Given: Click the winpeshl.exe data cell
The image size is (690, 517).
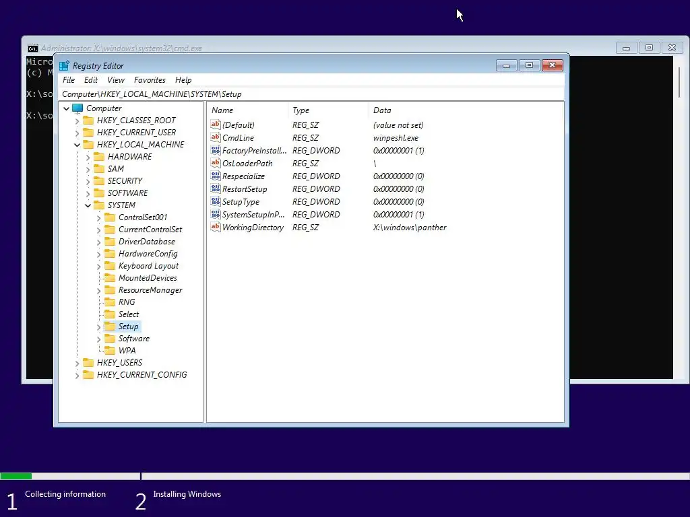Looking at the screenshot, I should 395,137.
